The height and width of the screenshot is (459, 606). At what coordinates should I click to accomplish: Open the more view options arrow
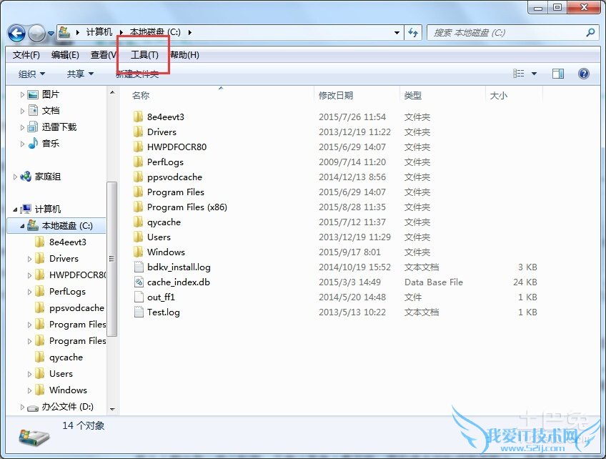pyautogui.click(x=534, y=74)
